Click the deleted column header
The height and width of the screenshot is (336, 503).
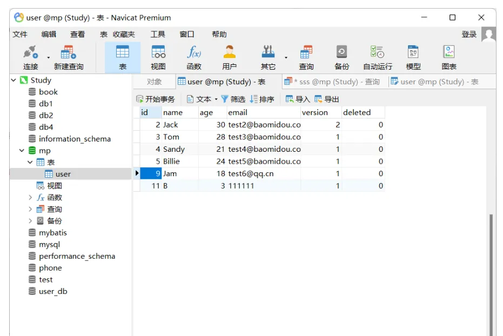pos(363,112)
